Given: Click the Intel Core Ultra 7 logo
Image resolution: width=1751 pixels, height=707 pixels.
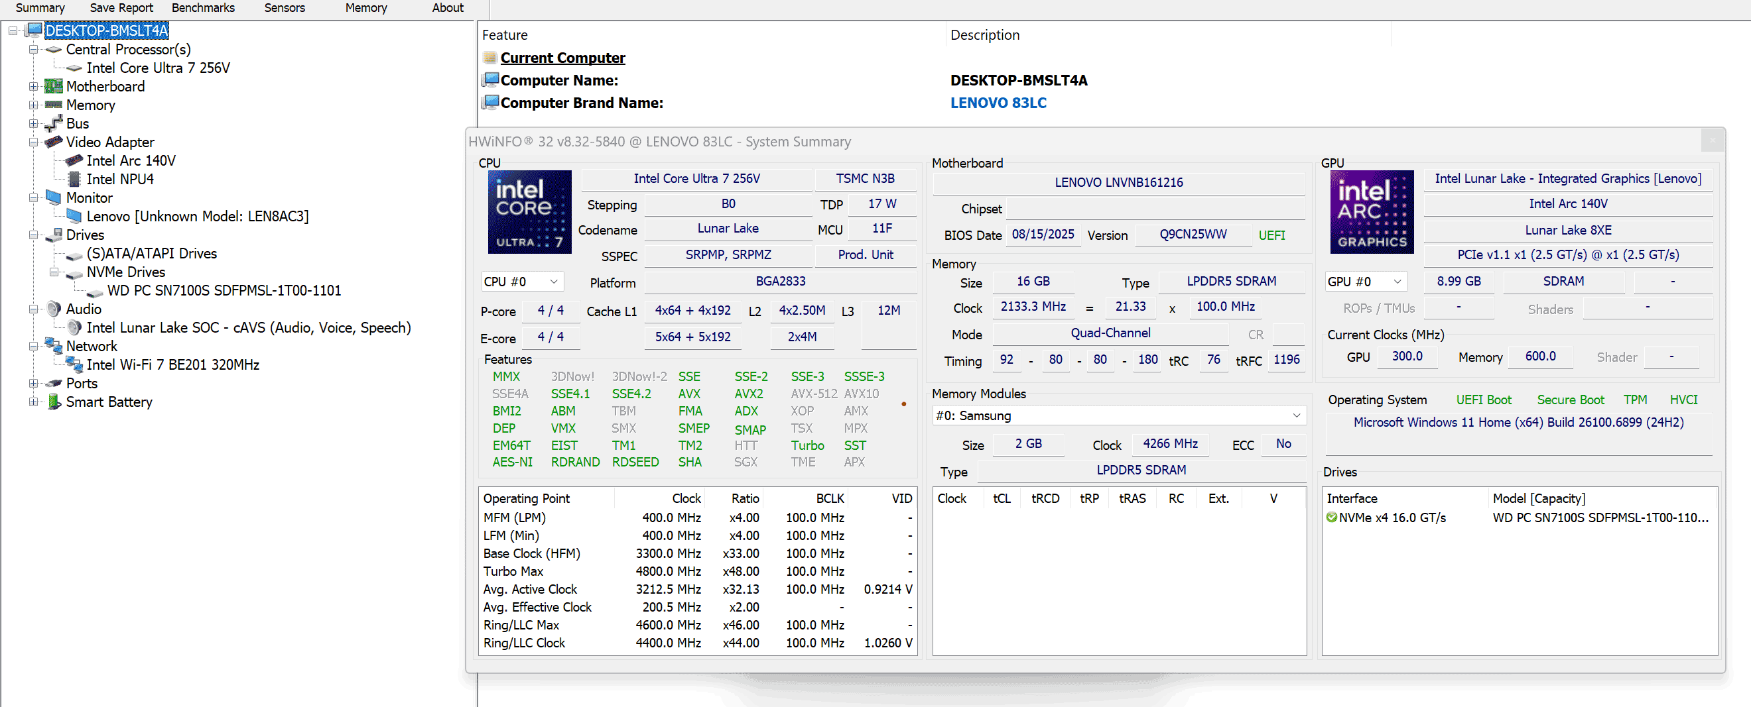Looking at the screenshot, I should pos(529,212).
